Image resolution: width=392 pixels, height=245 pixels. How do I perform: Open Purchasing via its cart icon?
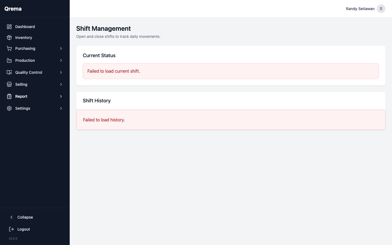(x=9, y=48)
